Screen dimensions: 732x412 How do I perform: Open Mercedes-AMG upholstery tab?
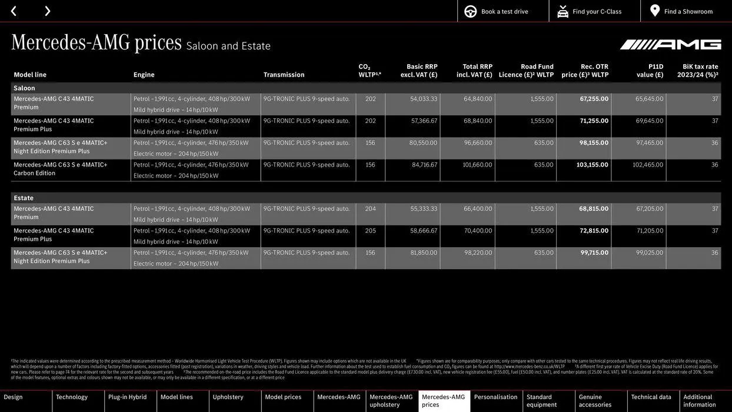(x=391, y=401)
